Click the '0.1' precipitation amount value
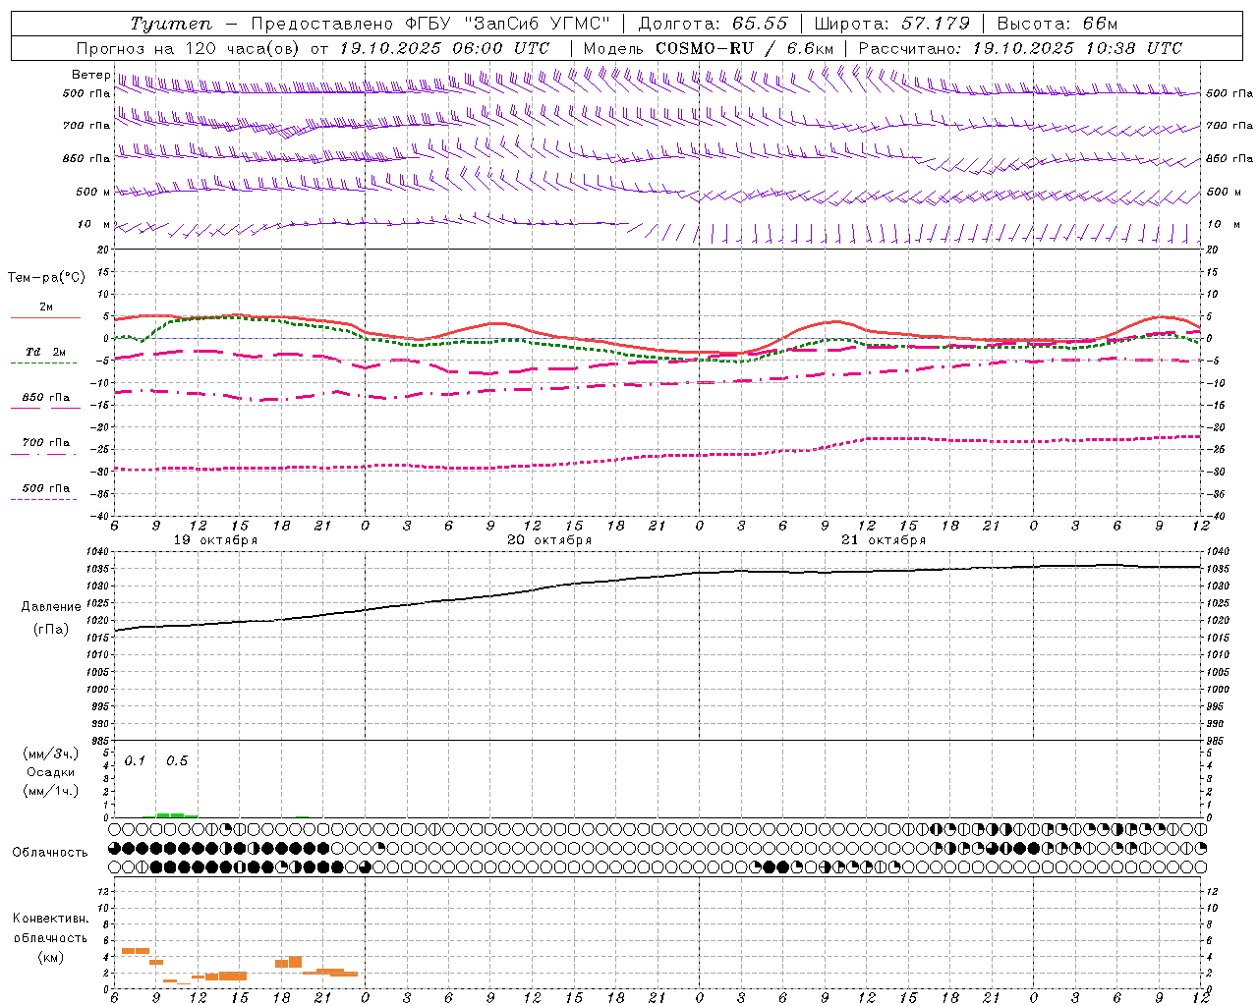Image resolution: width=1258 pixels, height=1006 pixels. tap(135, 760)
